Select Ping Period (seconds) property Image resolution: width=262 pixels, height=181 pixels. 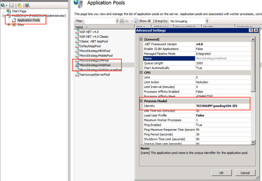tap(197, 135)
